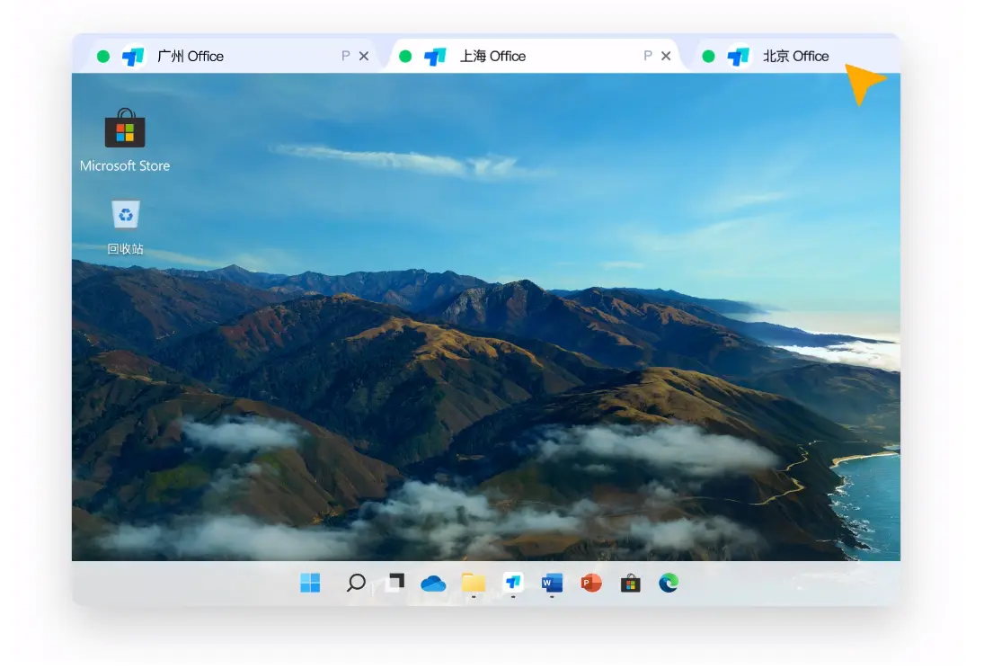Close the 上海 Office tab
The width and height of the screenshot is (984, 669).
pyautogui.click(x=666, y=56)
